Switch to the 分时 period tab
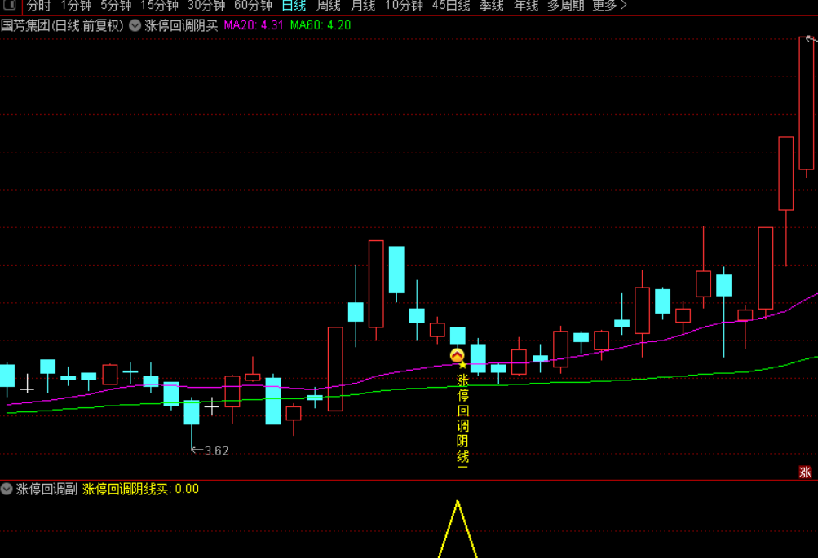Screen dimensions: 818x558 click(38, 7)
